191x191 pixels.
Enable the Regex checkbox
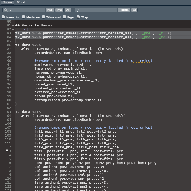click(x=64, y=17)
